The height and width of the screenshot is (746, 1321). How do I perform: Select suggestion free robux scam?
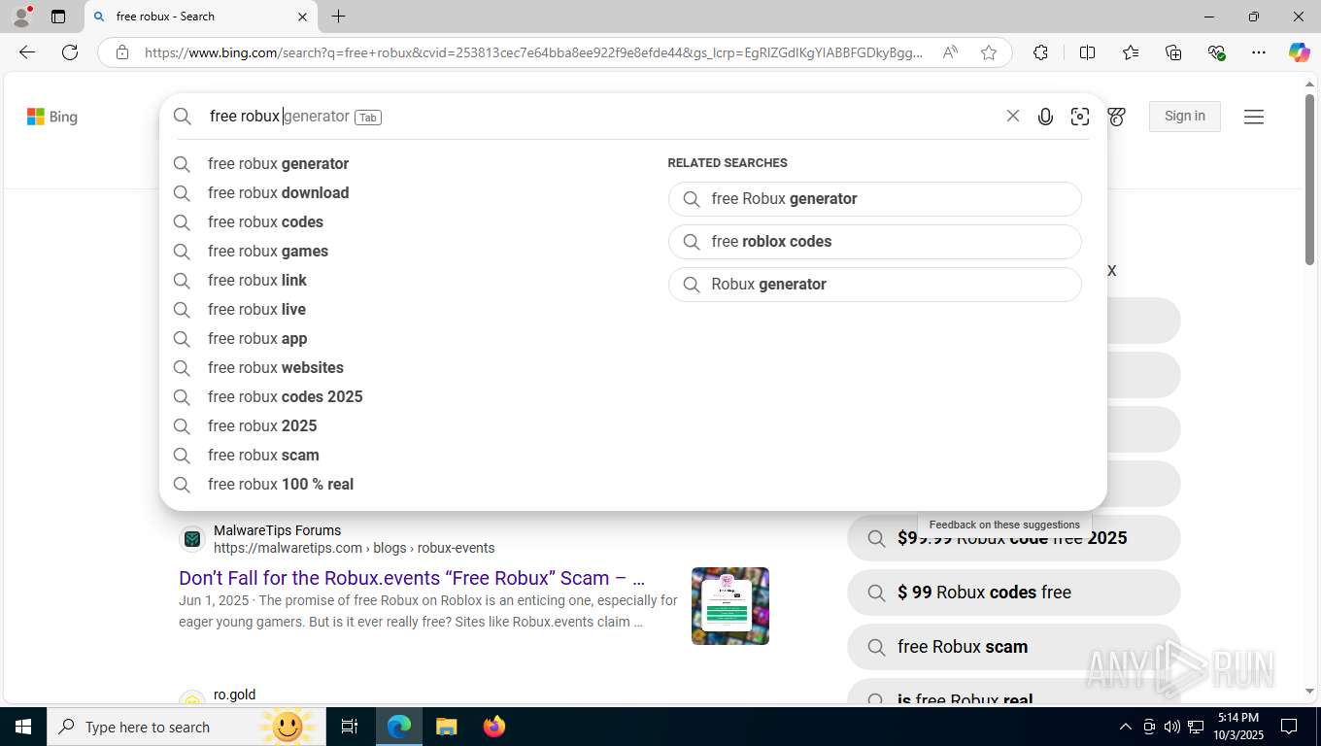tap(263, 456)
